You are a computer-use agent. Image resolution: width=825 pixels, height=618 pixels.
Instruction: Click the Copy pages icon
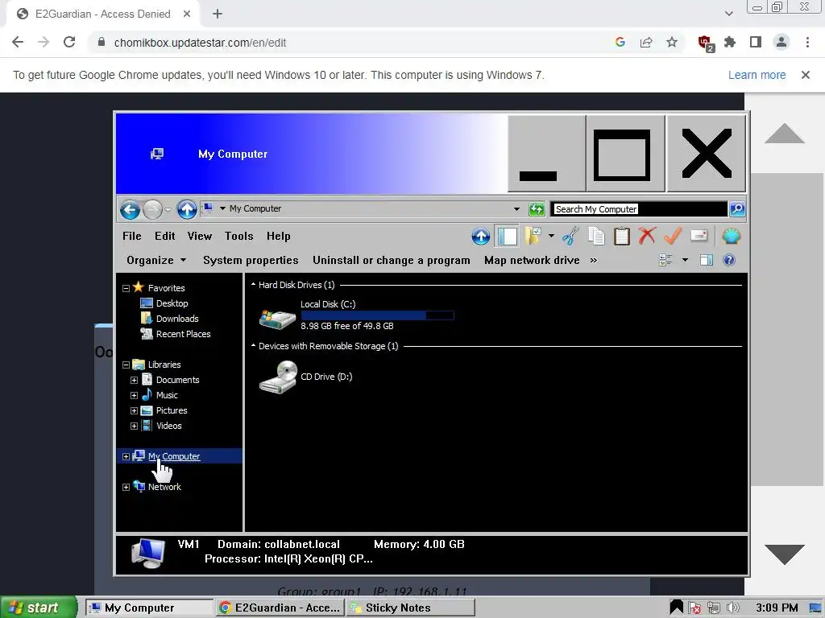click(596, 236)
